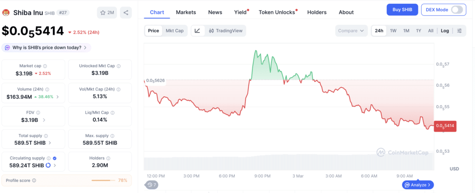The image size is (475, 193).
Task: Click the events counter badge showing 7
Action: point(151,185)
